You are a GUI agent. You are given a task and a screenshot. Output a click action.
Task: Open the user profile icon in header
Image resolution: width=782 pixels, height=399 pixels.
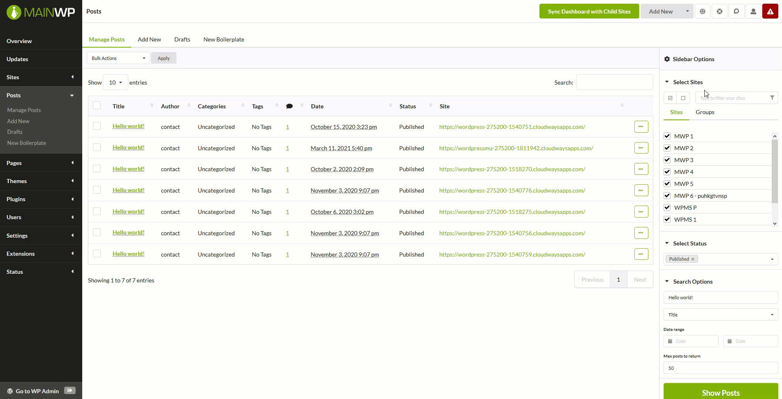pos(753,11)
